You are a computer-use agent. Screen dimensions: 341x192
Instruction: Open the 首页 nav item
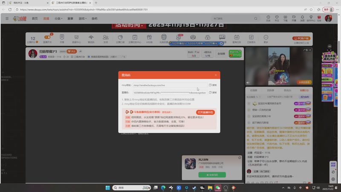click(35, 18)
